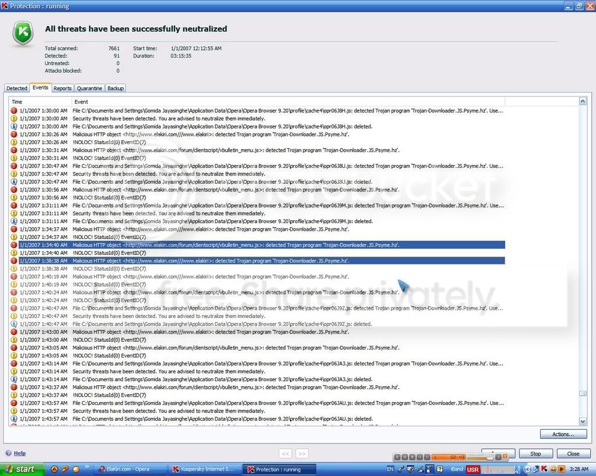The height and width of the screenshot is (476, 596).
Task: Click info icon on 1:31:11 AM opr06J9M.js deleted row
Action: [x=14, y=221]
